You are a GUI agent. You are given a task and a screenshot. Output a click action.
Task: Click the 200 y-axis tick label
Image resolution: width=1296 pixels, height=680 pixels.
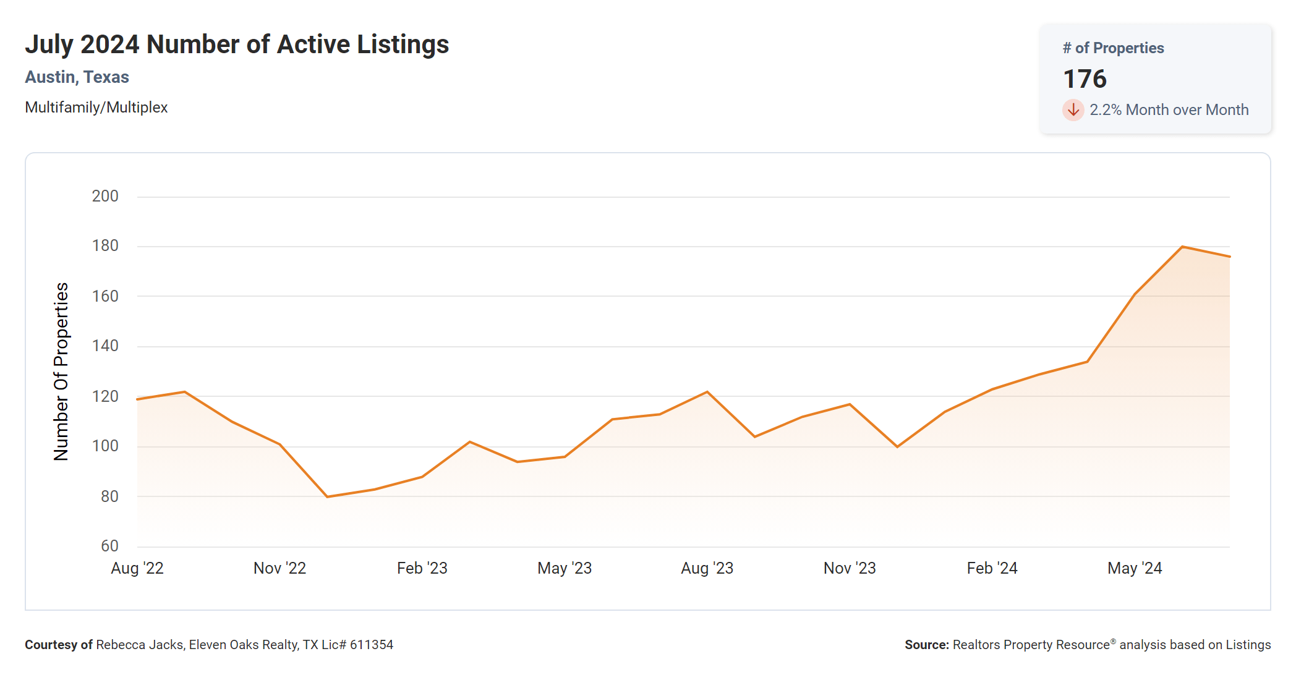[x=105, y=197]
